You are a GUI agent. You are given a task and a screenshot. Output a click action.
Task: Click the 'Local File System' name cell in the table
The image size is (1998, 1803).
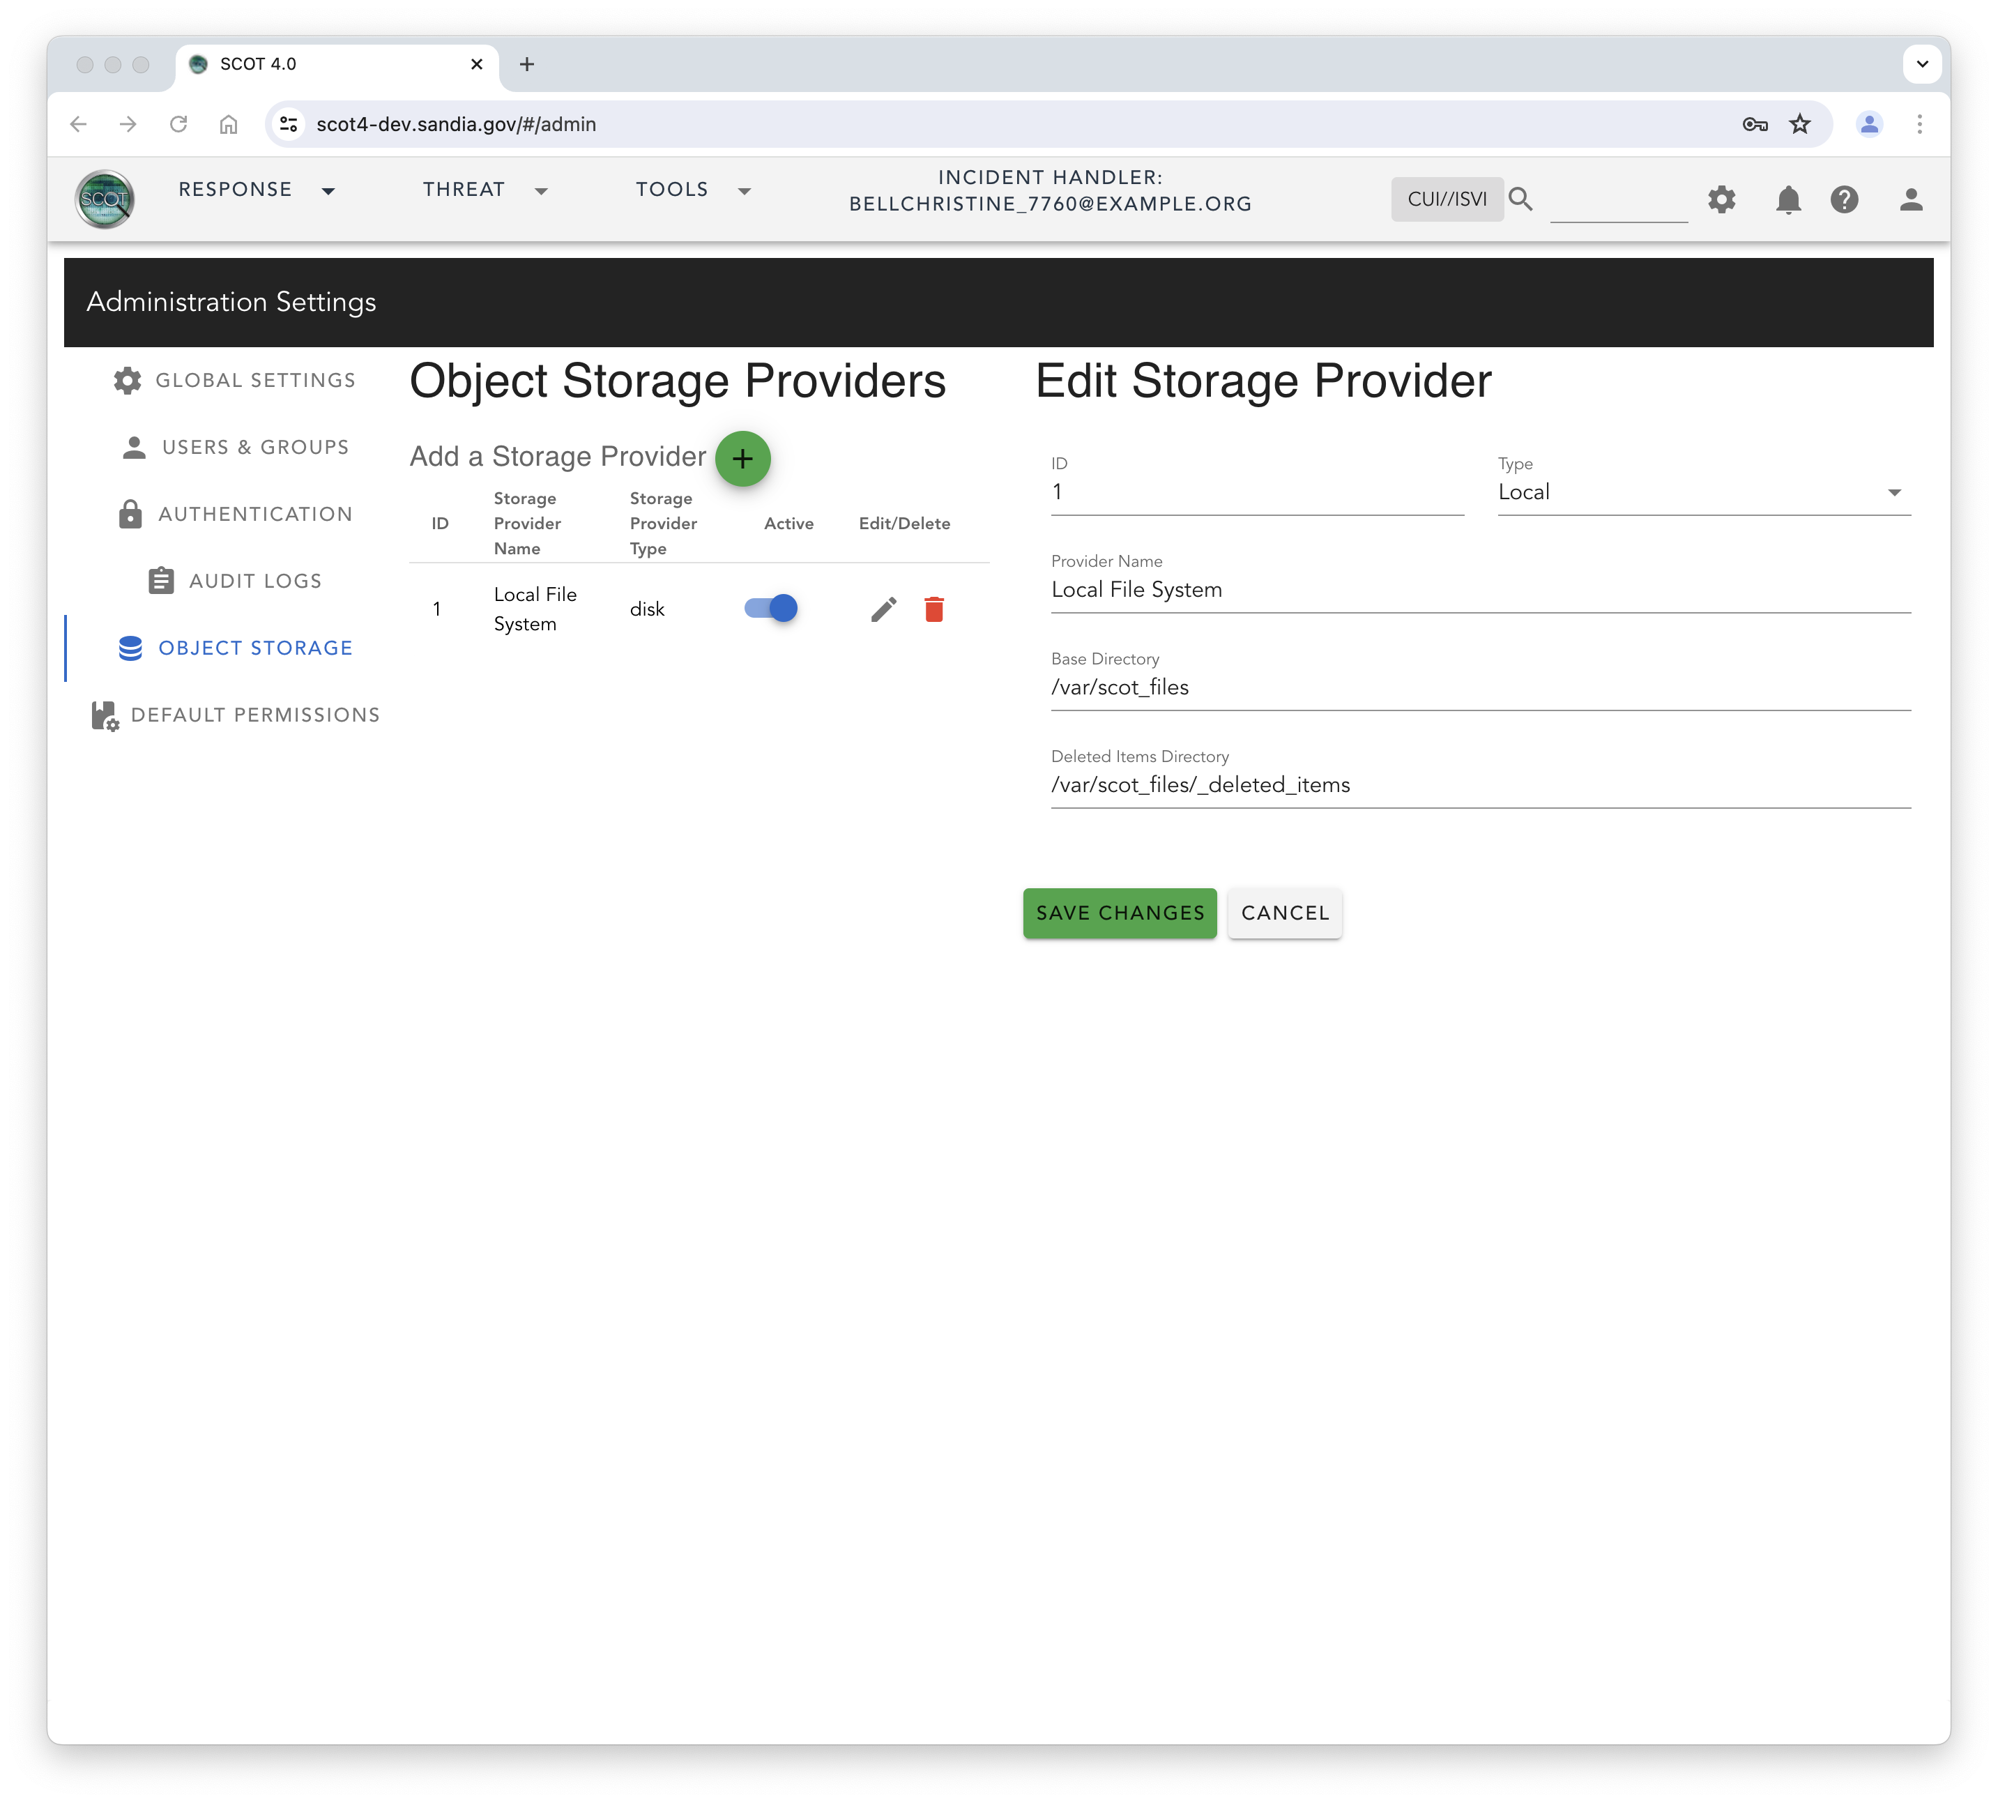tap(535, 609)
